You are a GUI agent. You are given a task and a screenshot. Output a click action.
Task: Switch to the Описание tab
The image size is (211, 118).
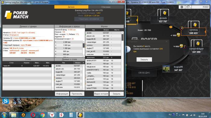click(x=106, y=7)
